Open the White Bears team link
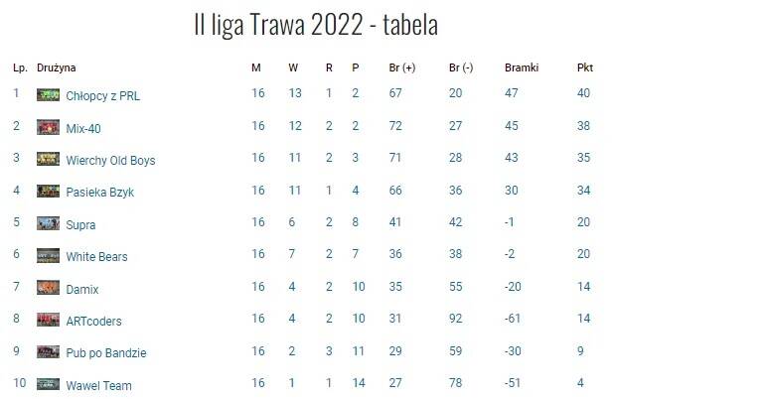This screenshot has height=399, width=763. 96,257
